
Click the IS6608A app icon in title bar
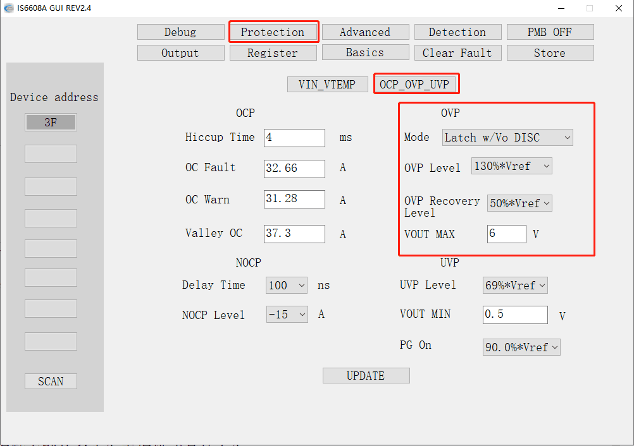tap(8, 8)
